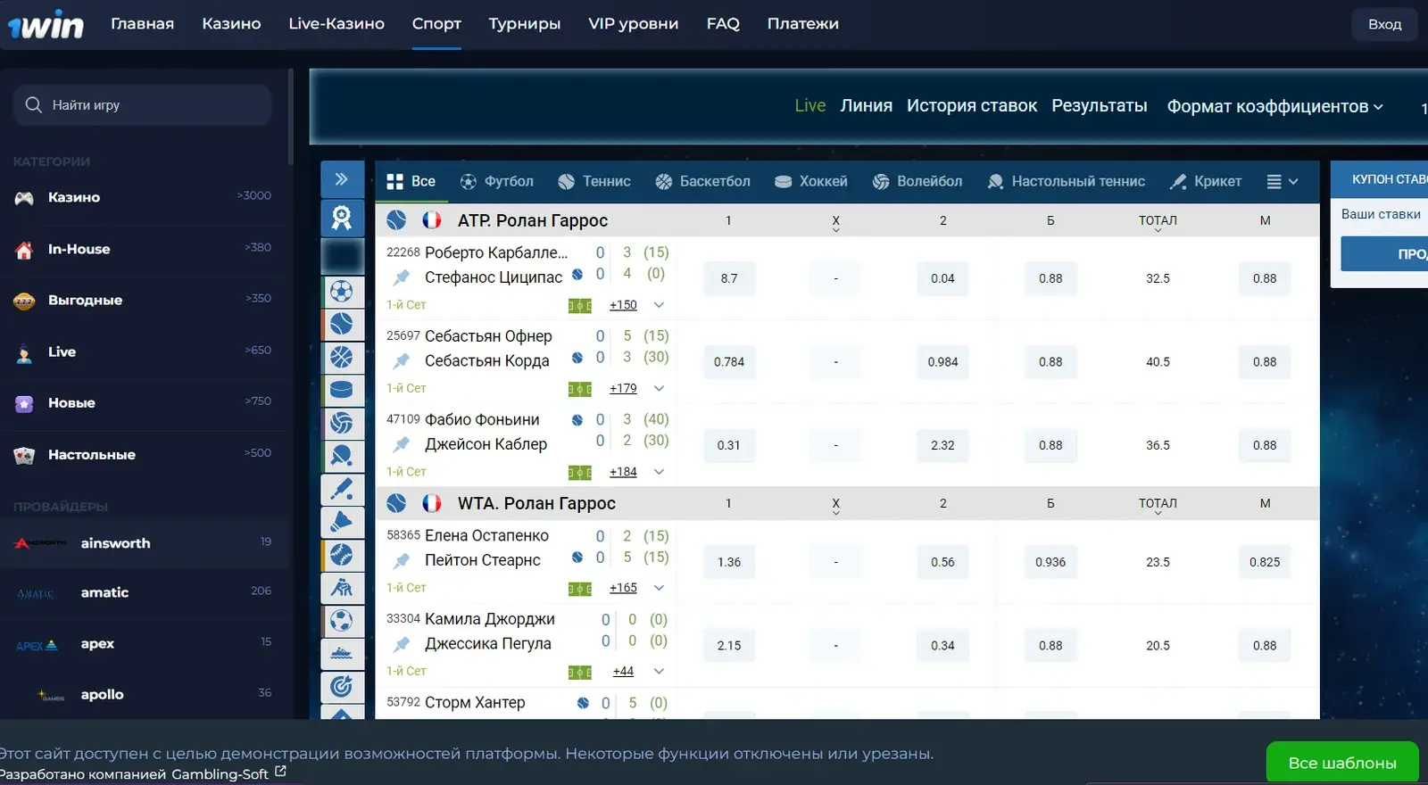The image size is (1428, 785).
Task: Switch to the Волейбол tab
Action: [x=917, y=181]
